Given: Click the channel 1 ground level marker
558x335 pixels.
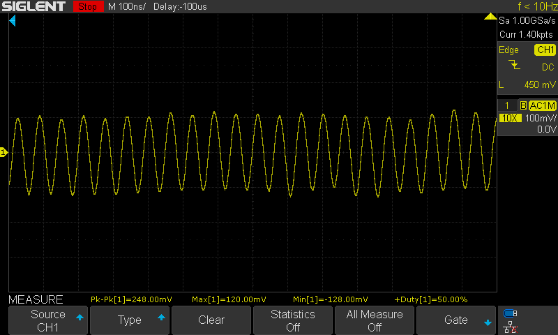Looking at the screenshot, I should [3, 152].
